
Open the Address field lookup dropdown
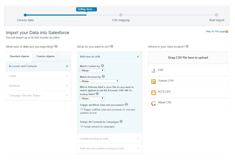(92, 98)
